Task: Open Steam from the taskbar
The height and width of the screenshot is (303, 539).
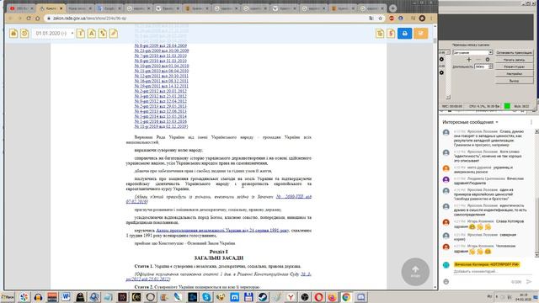Action: (x=263, y=297)
